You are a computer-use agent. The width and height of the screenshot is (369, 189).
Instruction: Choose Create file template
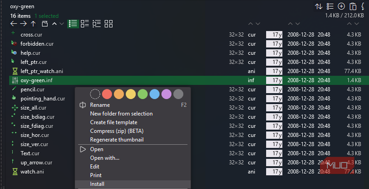133,122
